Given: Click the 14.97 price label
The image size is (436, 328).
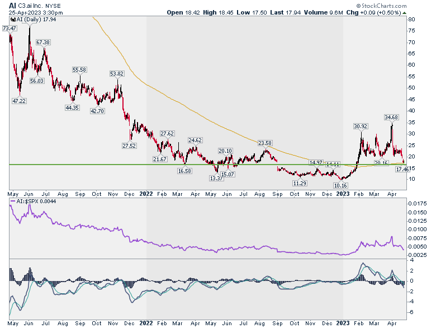Looking at the screenshot, I should 316,162.
